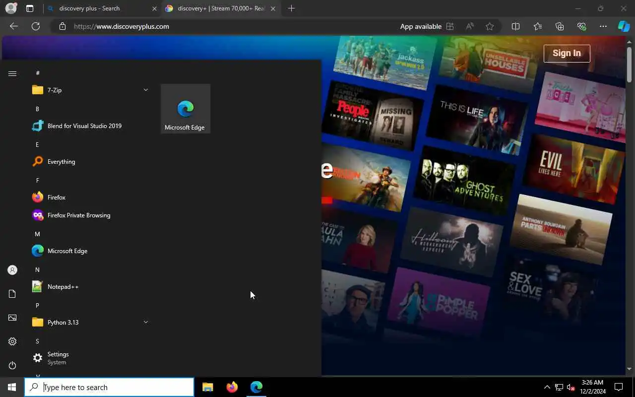Add this page to favorites
635x397 pixels.
point(490,26)
